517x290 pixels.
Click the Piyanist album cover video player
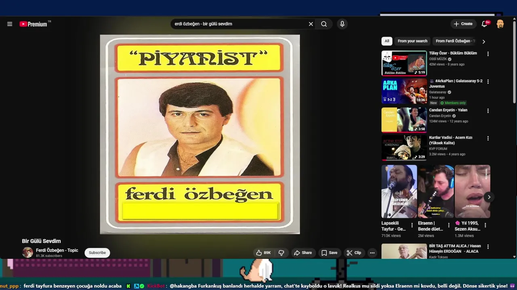click(200, 134)
